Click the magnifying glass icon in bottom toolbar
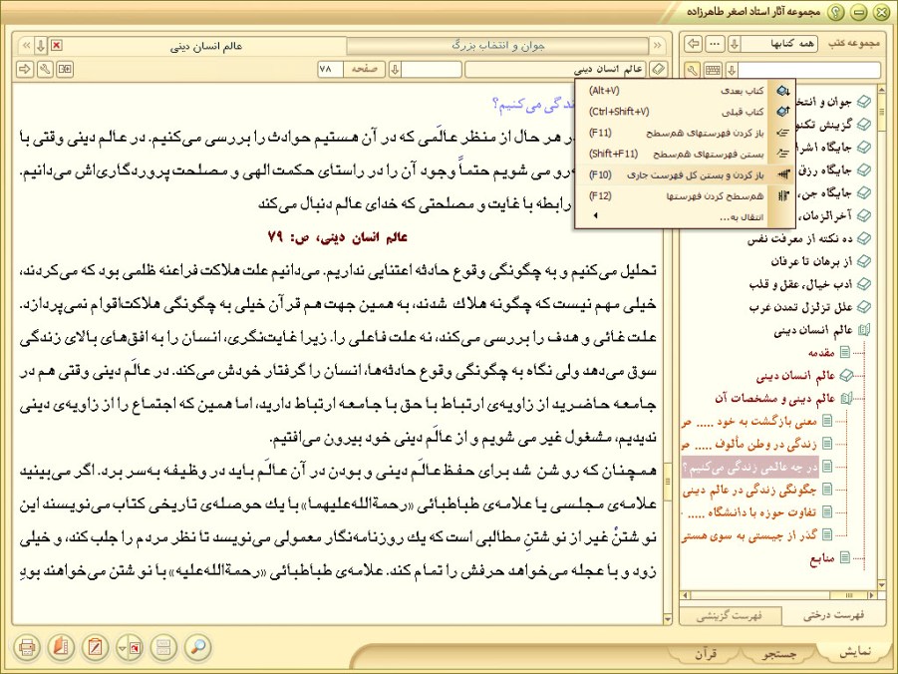 [198, 648]
